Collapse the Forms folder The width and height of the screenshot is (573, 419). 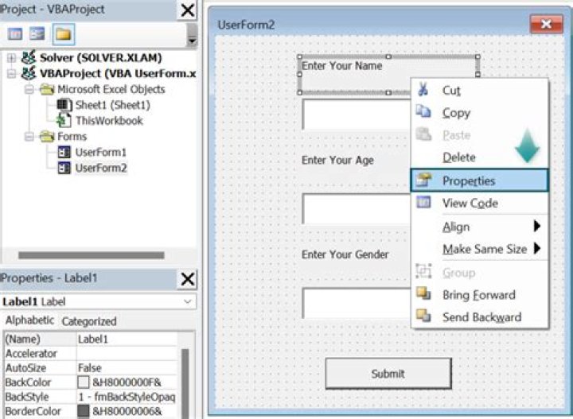click(29, 137)
